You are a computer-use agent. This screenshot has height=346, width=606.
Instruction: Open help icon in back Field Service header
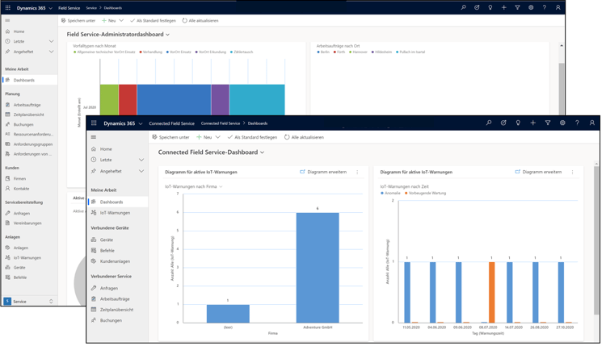(544, 8)
